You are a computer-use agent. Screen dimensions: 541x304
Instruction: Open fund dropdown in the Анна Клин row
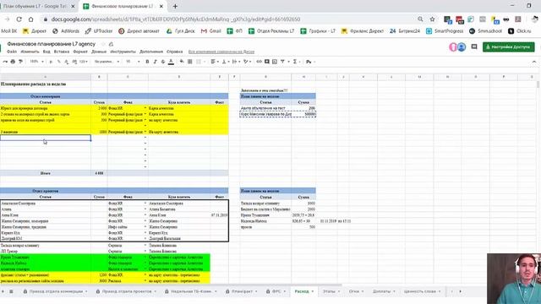[145, 215]
